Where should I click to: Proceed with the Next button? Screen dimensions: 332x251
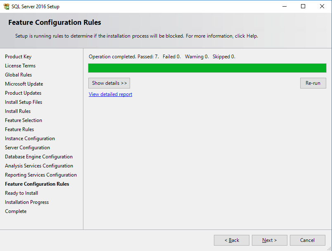tap(270, 240)
